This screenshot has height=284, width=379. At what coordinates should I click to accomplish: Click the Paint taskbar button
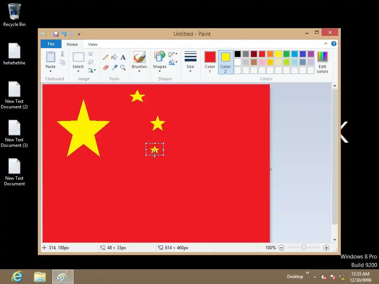(63, 277)
